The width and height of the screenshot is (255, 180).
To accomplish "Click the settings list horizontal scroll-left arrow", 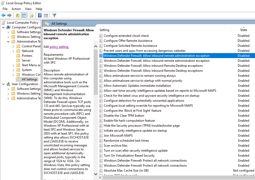I will (100, 178).
